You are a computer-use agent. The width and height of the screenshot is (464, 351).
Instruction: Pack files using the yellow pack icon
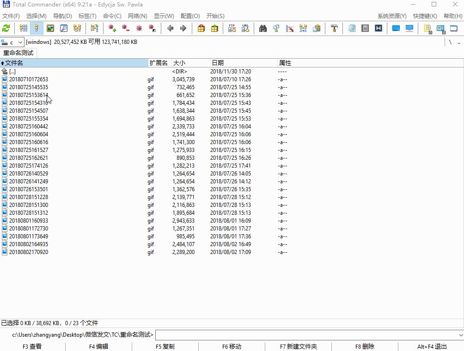tap(201, 28)
